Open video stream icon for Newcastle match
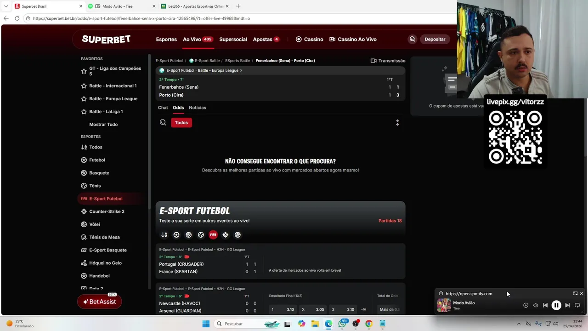 [x=187, y=296]
